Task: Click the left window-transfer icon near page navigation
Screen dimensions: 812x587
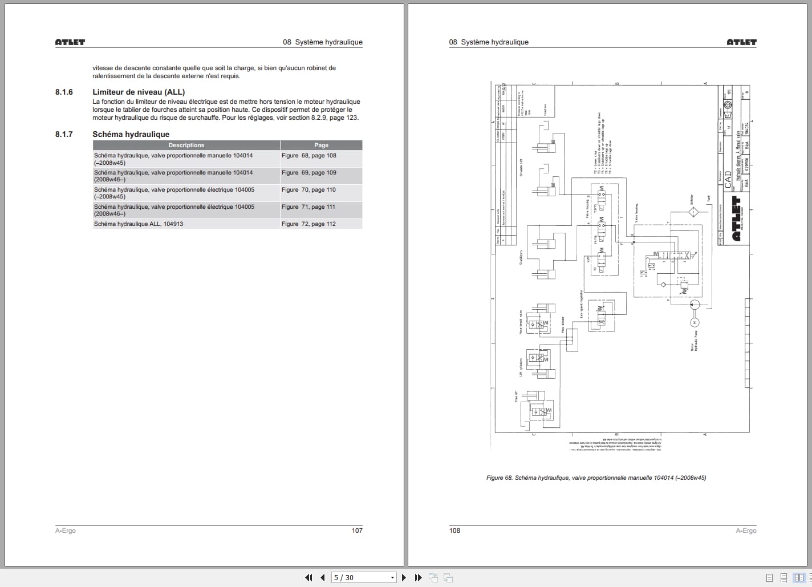Action: [433, 577]
